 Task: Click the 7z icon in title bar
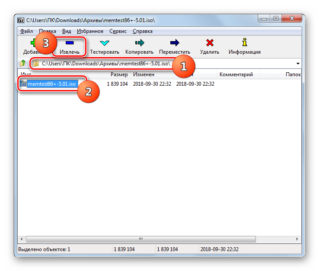click(21, 20)
